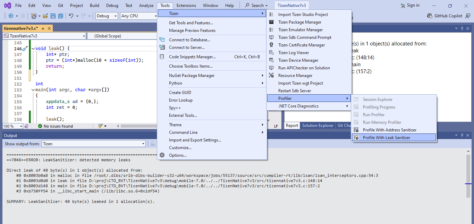The width and height of the screenshot is (474, 224).
Task: Collapse the main function code block
Action: tap(33, 90)
